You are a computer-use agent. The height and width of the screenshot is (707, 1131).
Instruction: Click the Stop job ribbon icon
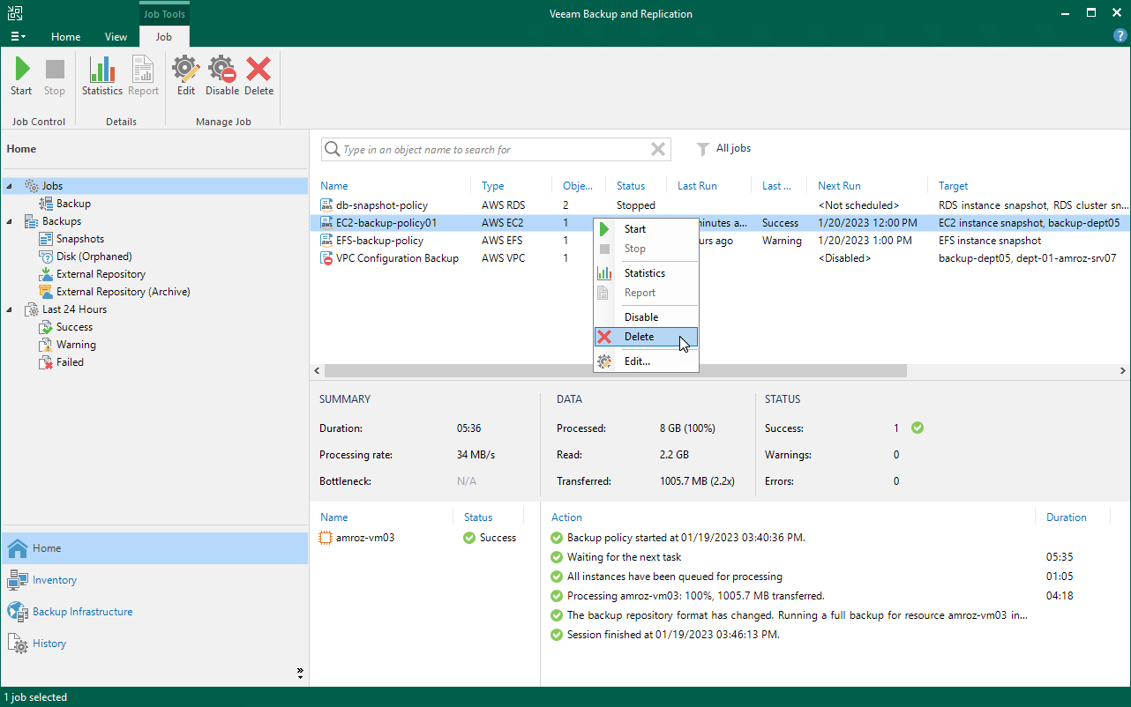(x=55, y=77)
